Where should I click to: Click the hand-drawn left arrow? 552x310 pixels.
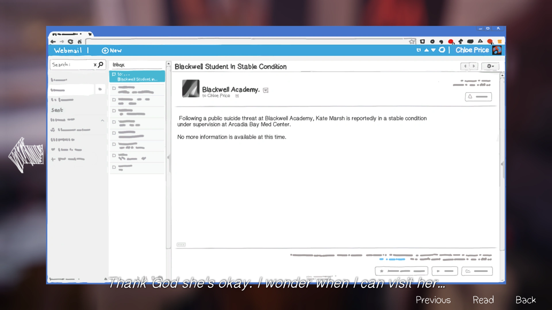[26, 155]
